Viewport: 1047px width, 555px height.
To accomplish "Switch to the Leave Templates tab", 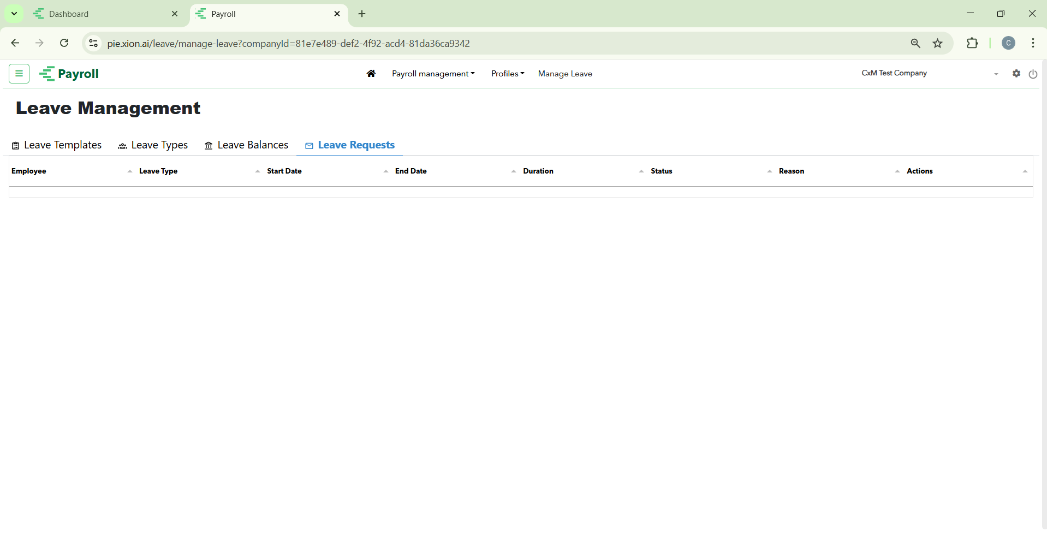I will pyautogui.click(x=57, y=145).
